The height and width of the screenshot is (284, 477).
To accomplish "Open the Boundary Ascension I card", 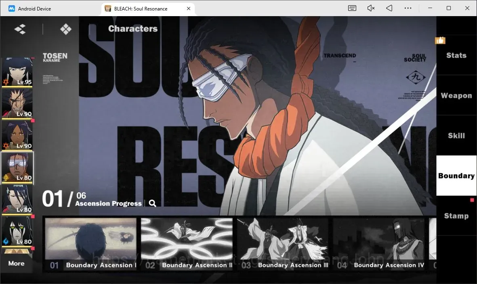I will (90, 244).
